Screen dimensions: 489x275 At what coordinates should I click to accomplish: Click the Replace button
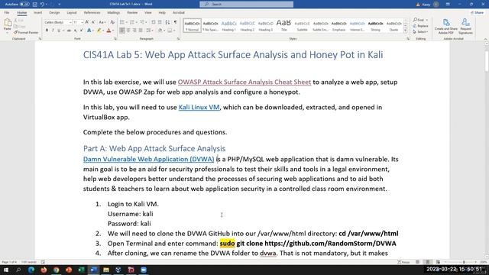coord(421,26)
